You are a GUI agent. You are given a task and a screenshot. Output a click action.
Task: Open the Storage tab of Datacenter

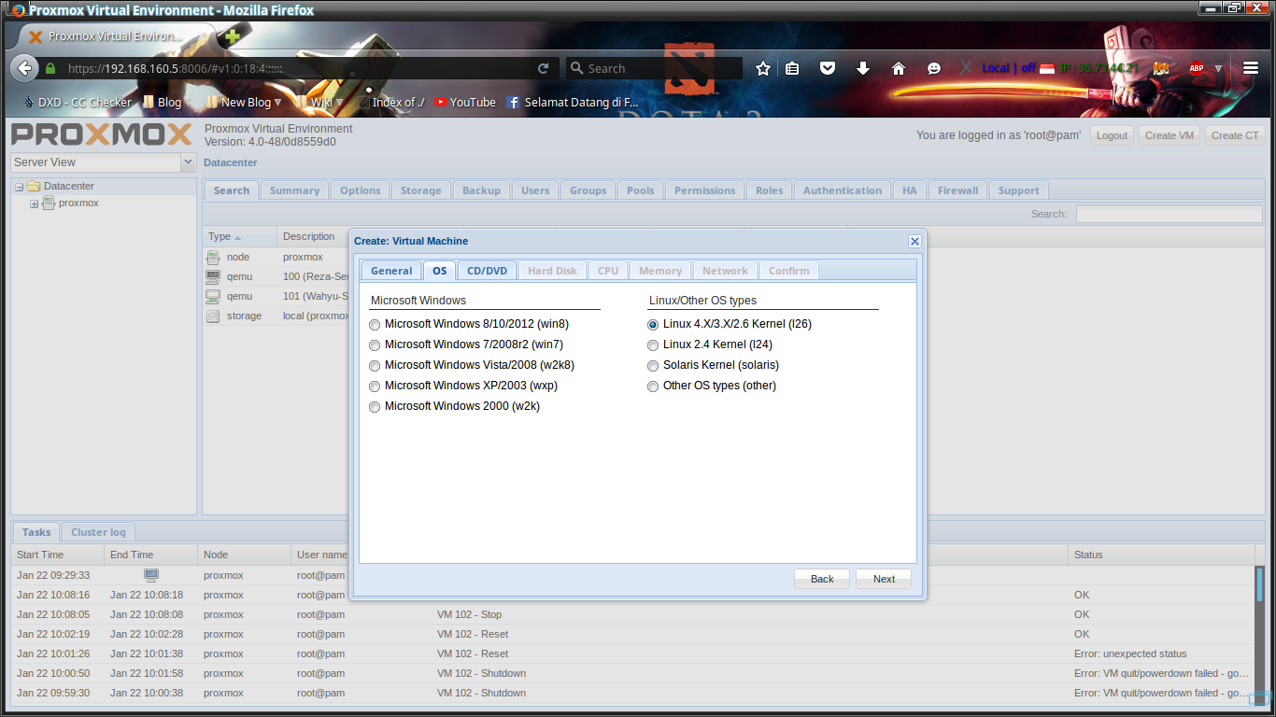click(x=420, y=190)
